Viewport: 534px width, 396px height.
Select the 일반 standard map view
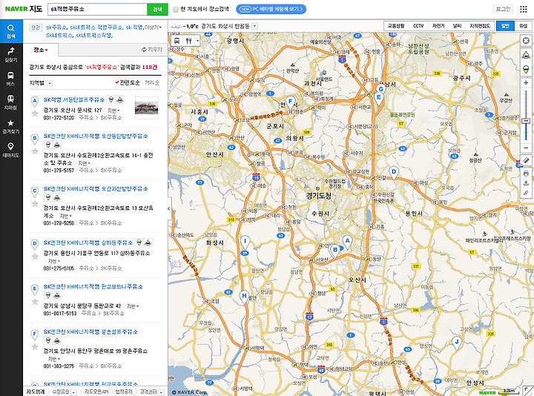coord(505,26)
